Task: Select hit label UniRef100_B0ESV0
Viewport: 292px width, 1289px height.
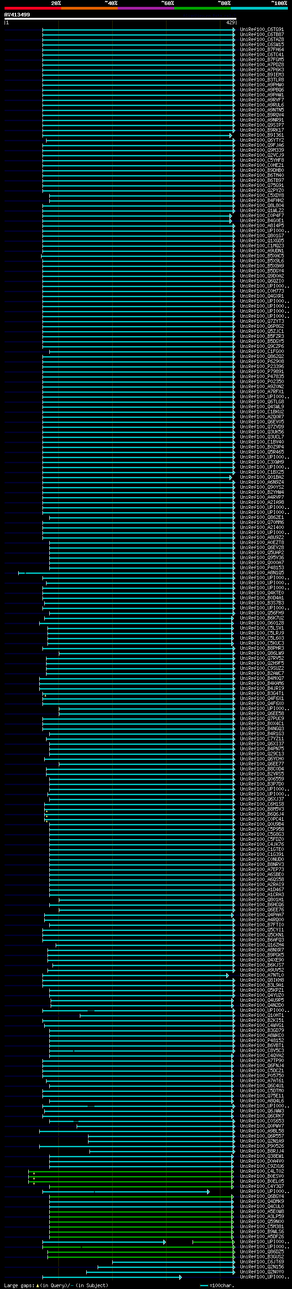Action: [261, 1177]
